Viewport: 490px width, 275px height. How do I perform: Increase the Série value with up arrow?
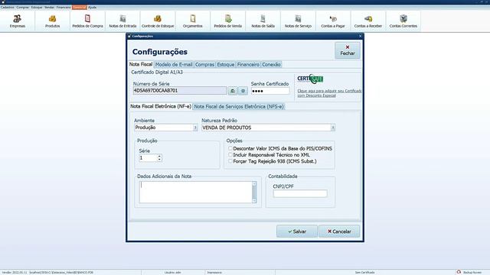tap(159, 156)
